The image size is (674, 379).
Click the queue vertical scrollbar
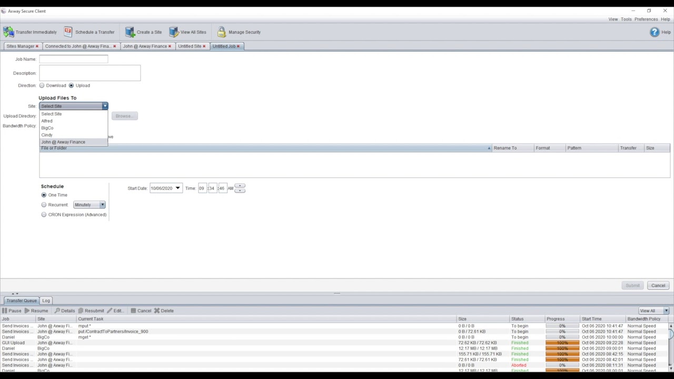pos(671,347)
